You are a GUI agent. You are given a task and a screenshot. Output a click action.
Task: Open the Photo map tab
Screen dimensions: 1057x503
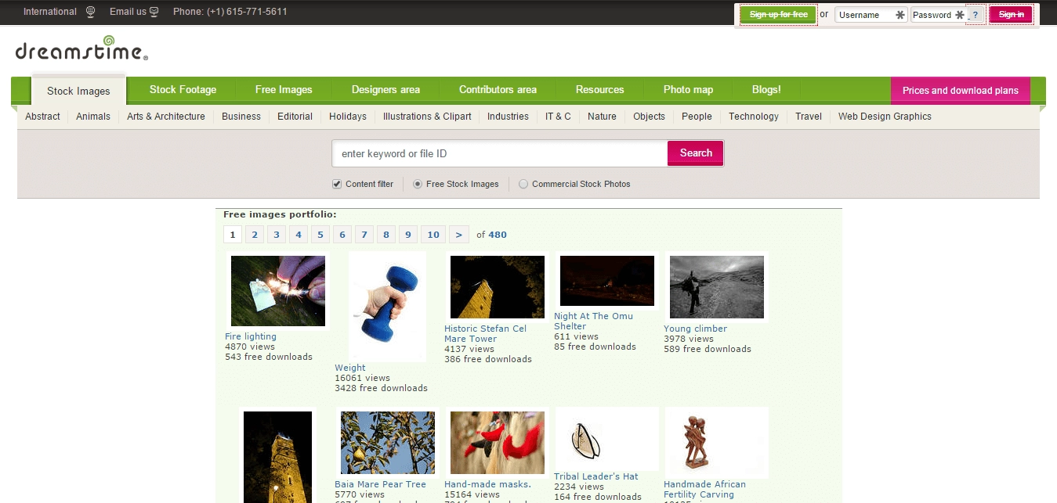(688, 89)
